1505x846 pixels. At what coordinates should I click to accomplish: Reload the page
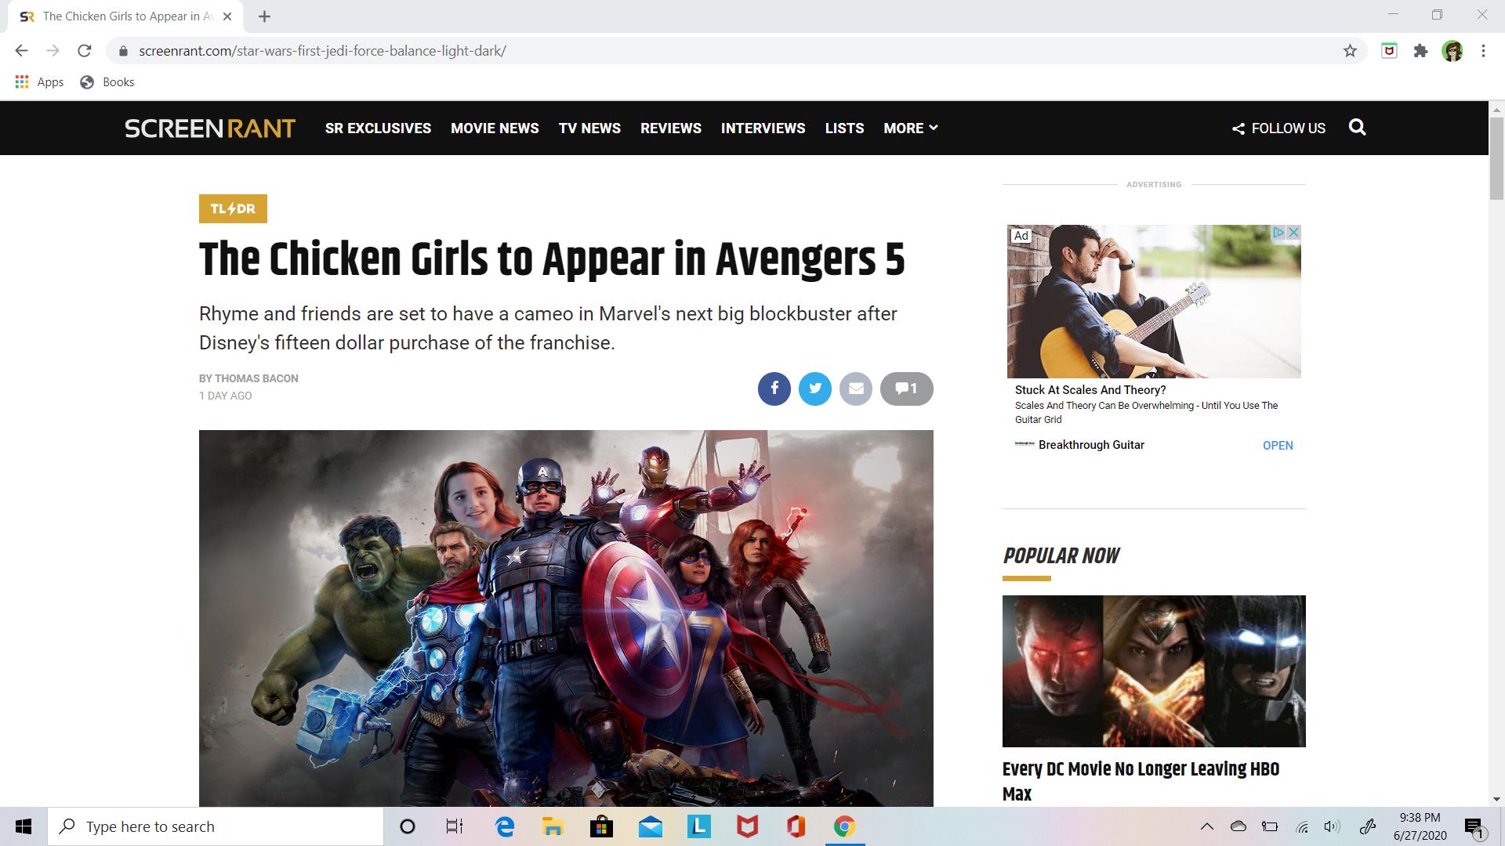[85, 51]
